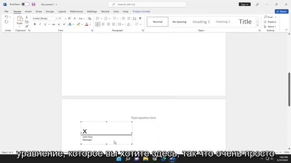Open highlight color dropdown arrow
291x163 pixels.
82,24
